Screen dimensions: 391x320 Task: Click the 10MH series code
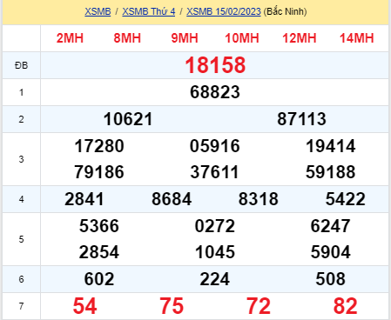pyautogui.click(x=242, y=38)
